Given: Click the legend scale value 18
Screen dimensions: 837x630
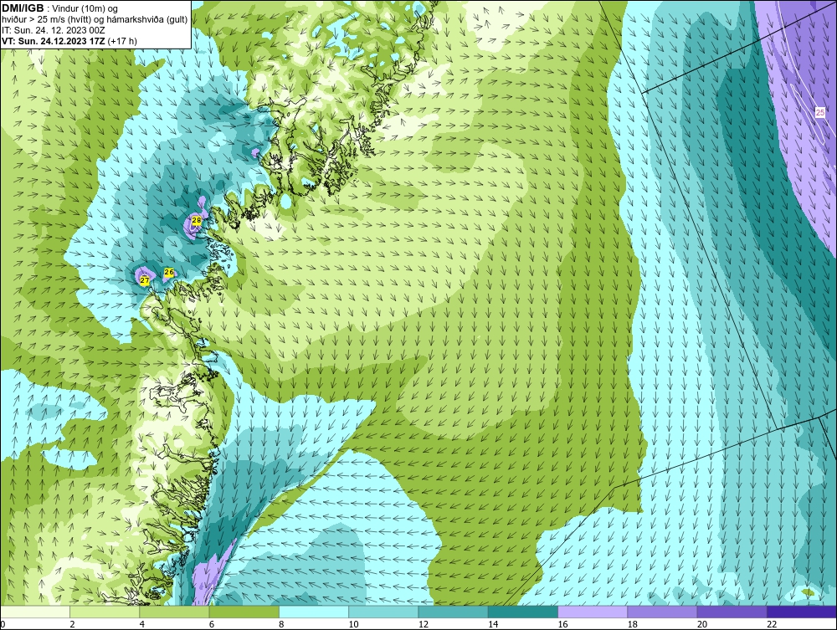Looking at the screenshot, I should tap(632, 625).
